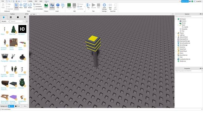The height and width of the screenshot is (114, 203).
Task: Click the Resume test button
Action: tap(94, 6)
